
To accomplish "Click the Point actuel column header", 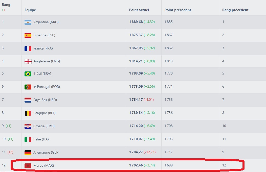I will pos(139,10).
